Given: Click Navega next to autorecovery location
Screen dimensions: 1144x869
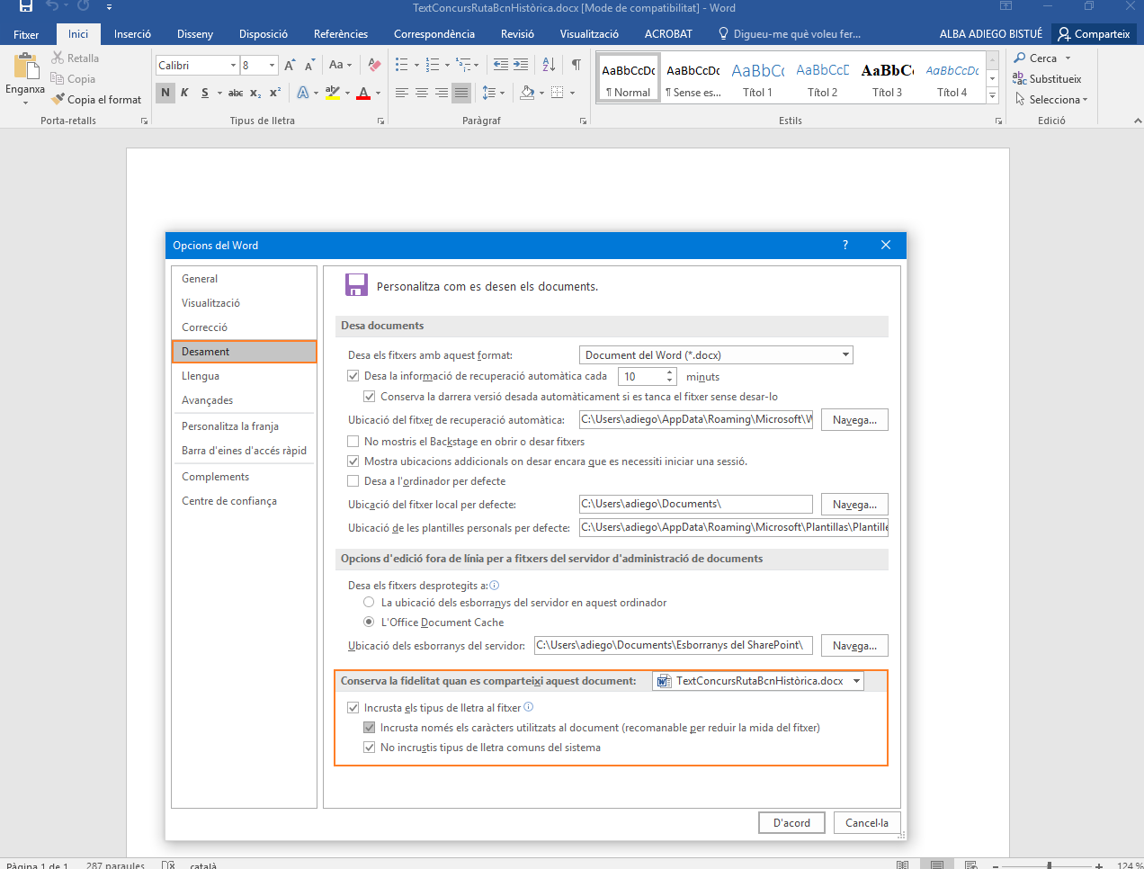Looking at the screenshot, I should (x=854, y=419).
